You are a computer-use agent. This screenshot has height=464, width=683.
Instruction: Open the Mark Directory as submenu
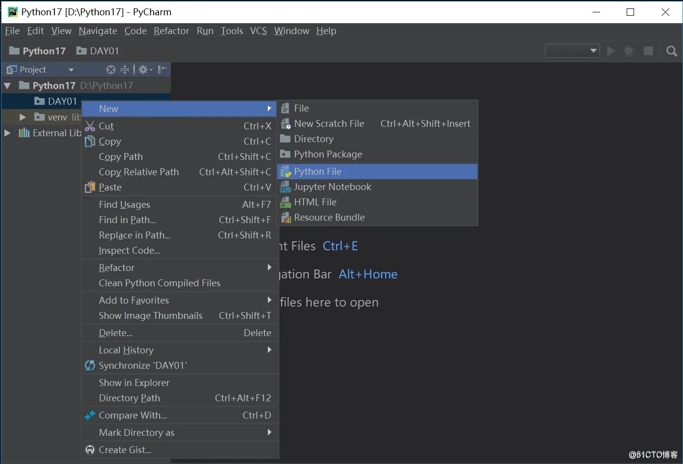tap(136, 432)
